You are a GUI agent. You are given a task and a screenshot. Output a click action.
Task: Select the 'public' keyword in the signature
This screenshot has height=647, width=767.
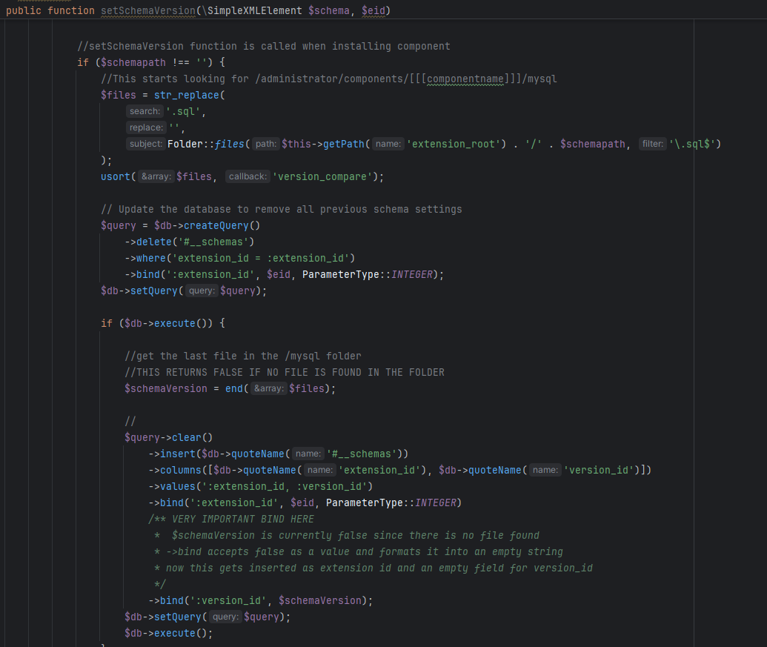24,11
